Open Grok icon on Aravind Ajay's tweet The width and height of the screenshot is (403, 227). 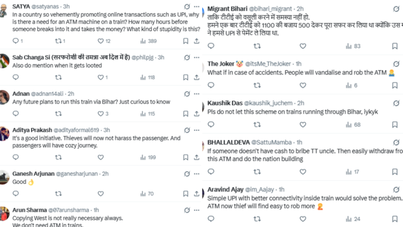pos(396,190)
